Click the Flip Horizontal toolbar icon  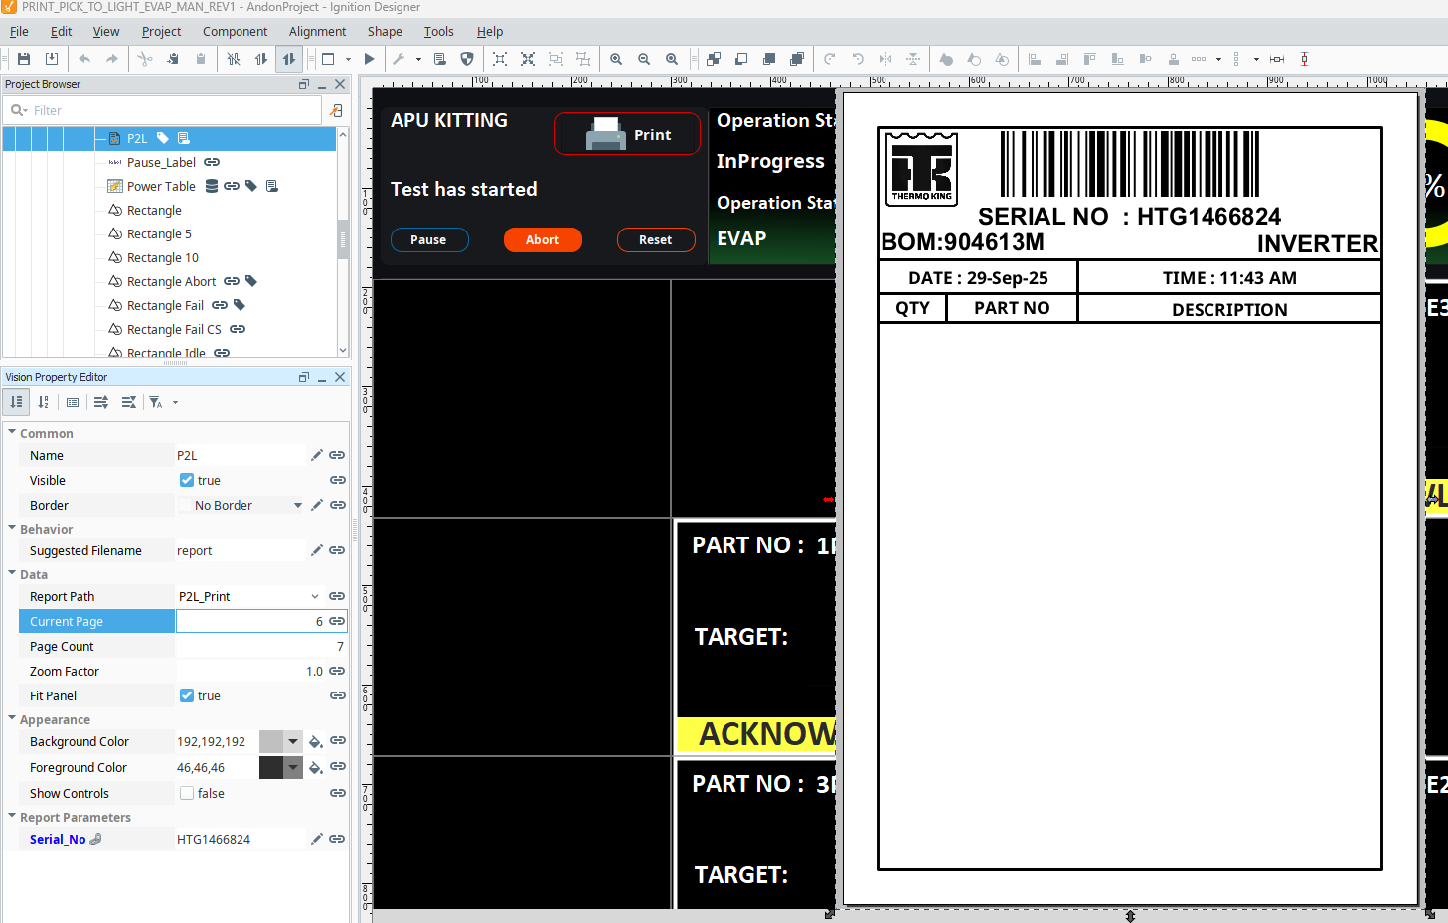[x=885, y=59]
